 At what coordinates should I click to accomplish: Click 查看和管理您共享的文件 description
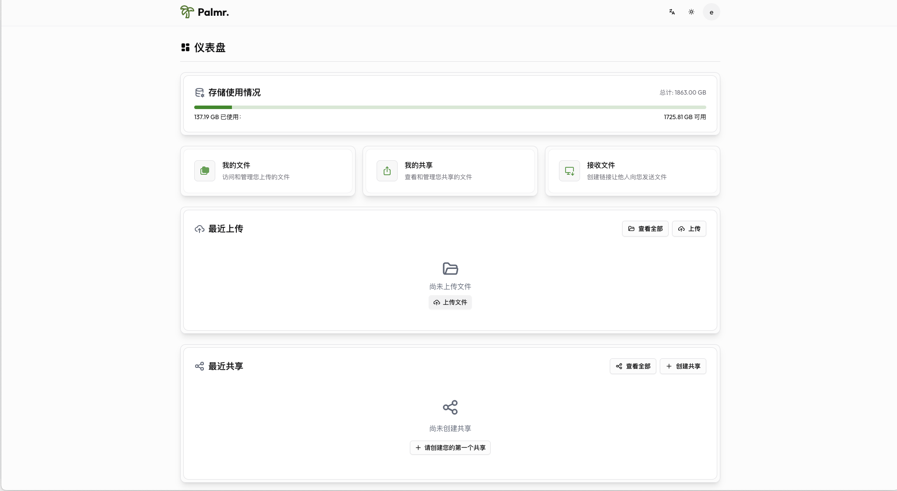point(438,177)
